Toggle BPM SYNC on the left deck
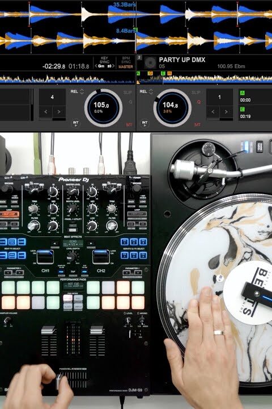The width and height of the screenshot is (272, 409). [x=126, y=60]
